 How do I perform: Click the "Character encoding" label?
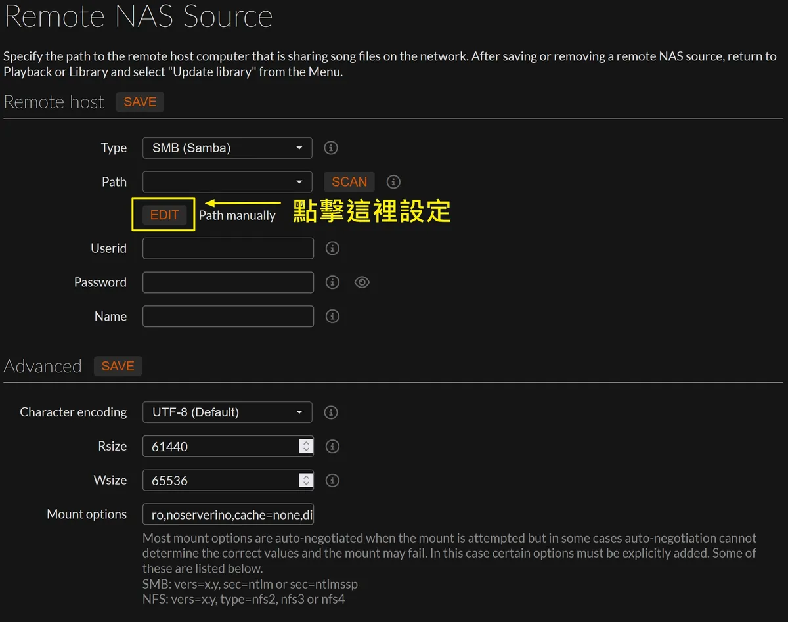pos(74,412)
